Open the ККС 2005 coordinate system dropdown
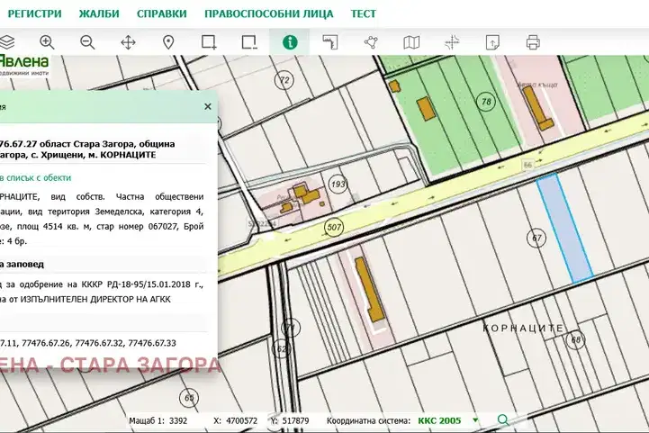The image size is (649, 433). point(448,420)
